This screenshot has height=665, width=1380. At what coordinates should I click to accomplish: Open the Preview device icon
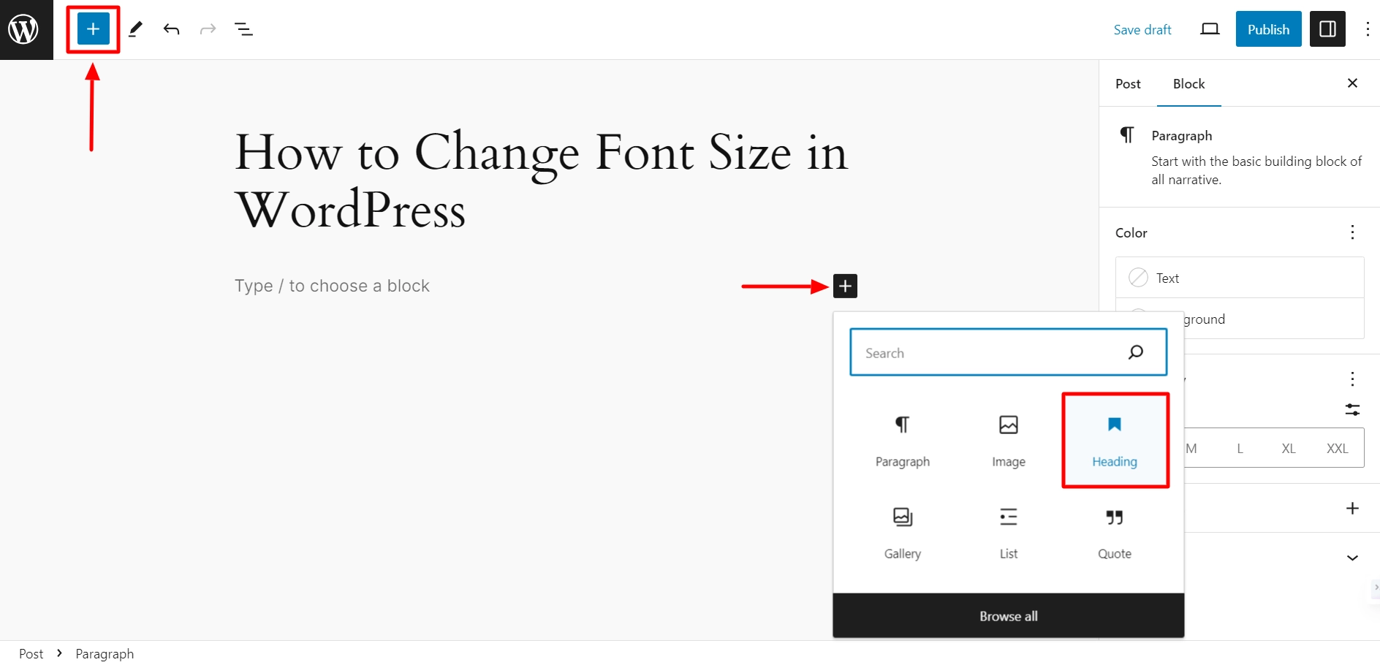[x=1210, y=29]
